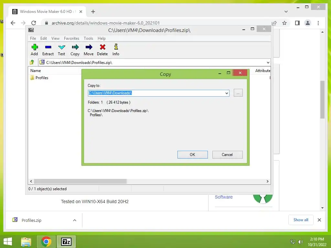
Task: Open the Info toolbar icon
Action: (x=116, y=47)
